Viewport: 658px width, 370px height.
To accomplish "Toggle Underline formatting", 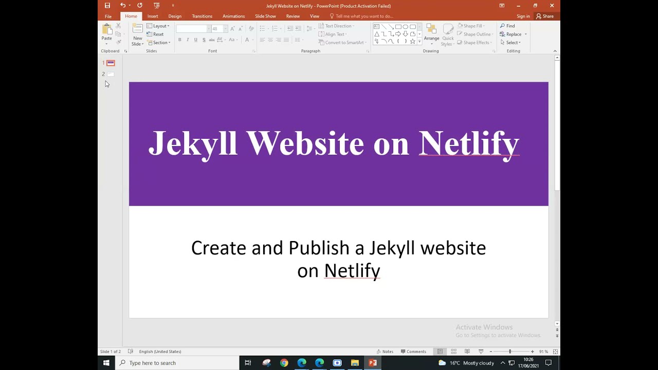I will pos(196,40).
